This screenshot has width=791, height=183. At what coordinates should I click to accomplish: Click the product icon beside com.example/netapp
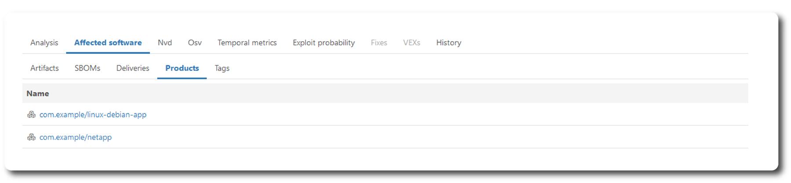pyautogui.click(x=31, y=137)
